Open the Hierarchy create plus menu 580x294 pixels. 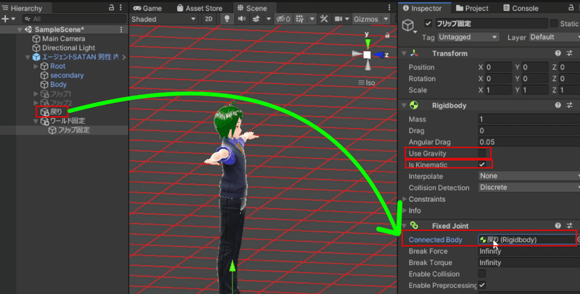click(8, 19)
